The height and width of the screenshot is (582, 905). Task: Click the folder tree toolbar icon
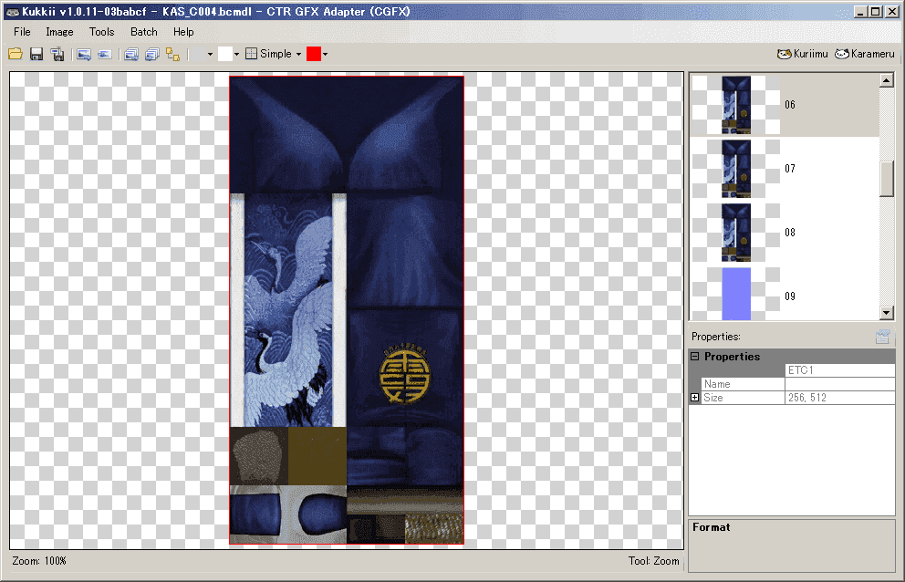point(172,54)
